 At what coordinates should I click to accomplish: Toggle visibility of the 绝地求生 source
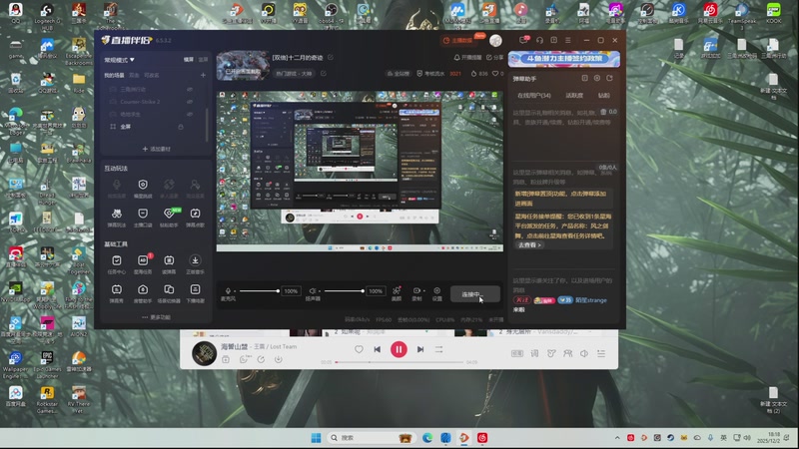[190, 114]
